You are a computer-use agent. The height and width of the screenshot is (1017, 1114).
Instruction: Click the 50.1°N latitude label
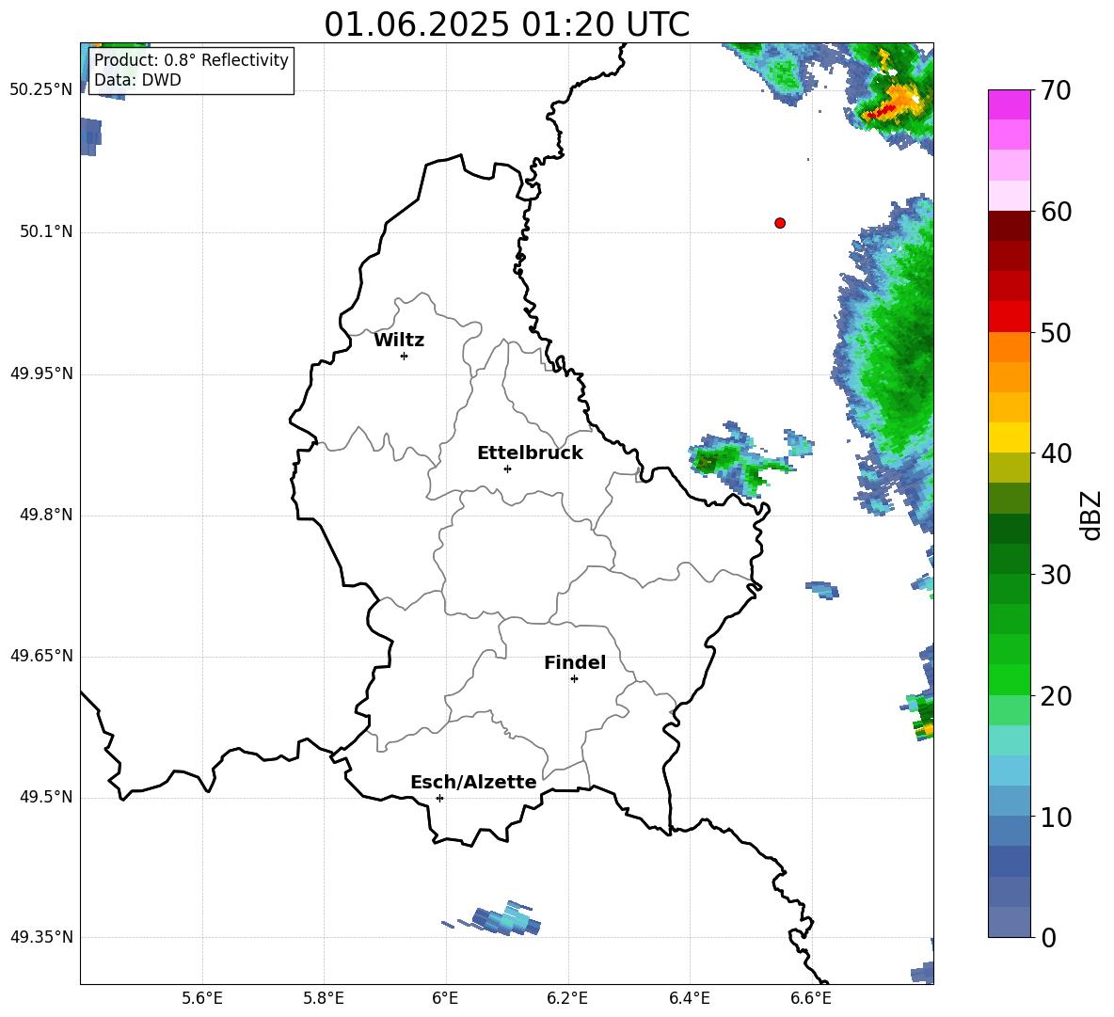[x=46, y=231]
